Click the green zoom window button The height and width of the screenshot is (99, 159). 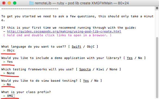tap(15, 3)
